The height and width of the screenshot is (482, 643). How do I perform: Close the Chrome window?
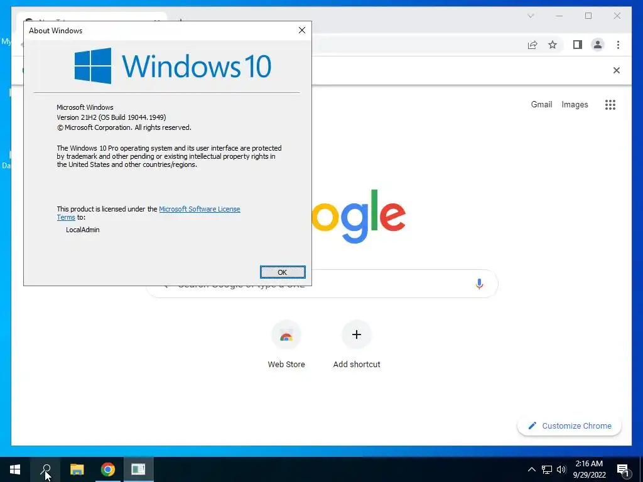click(617, 16)
